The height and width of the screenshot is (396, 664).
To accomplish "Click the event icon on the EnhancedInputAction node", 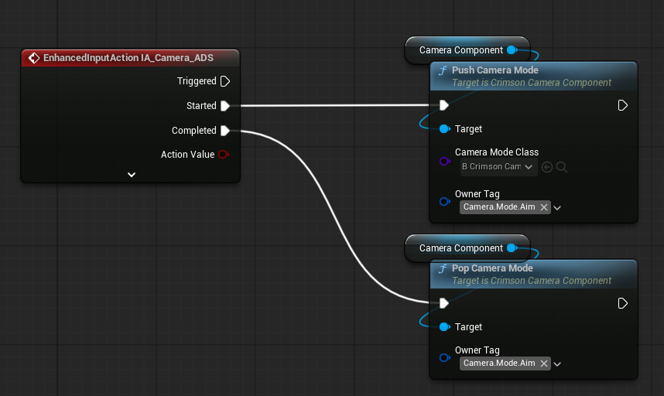I will tap(33, 58).
